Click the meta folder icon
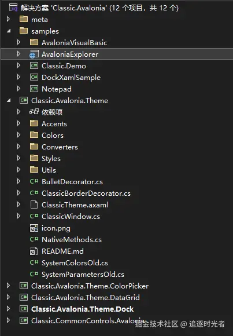The height and width of the screenshot is (336, 233). click(x=24, y=19)
